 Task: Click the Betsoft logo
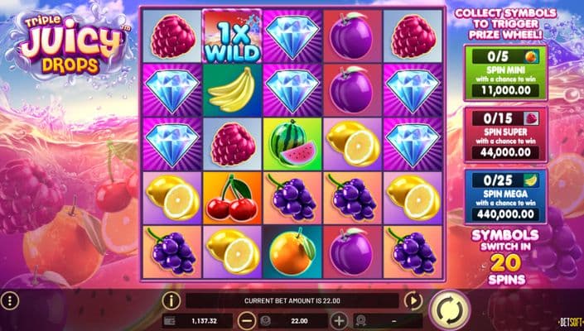point(571,322)
